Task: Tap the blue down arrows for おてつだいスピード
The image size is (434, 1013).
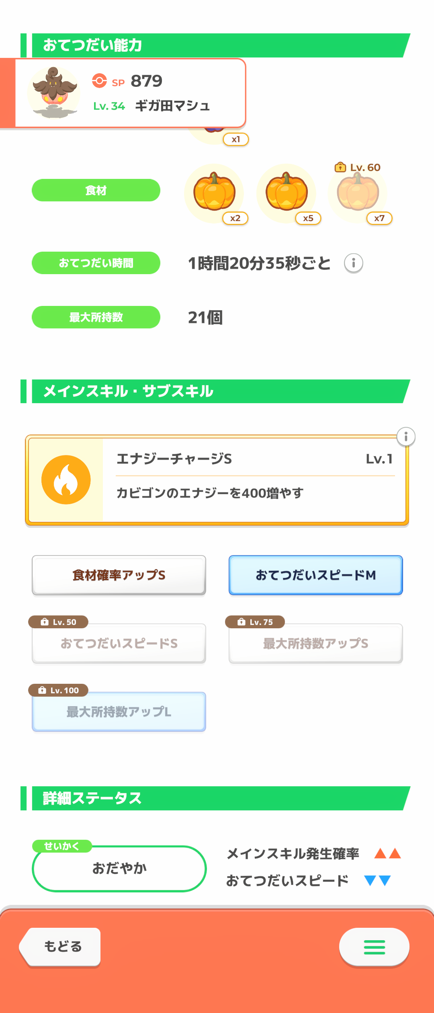Action: coord(377,881)
